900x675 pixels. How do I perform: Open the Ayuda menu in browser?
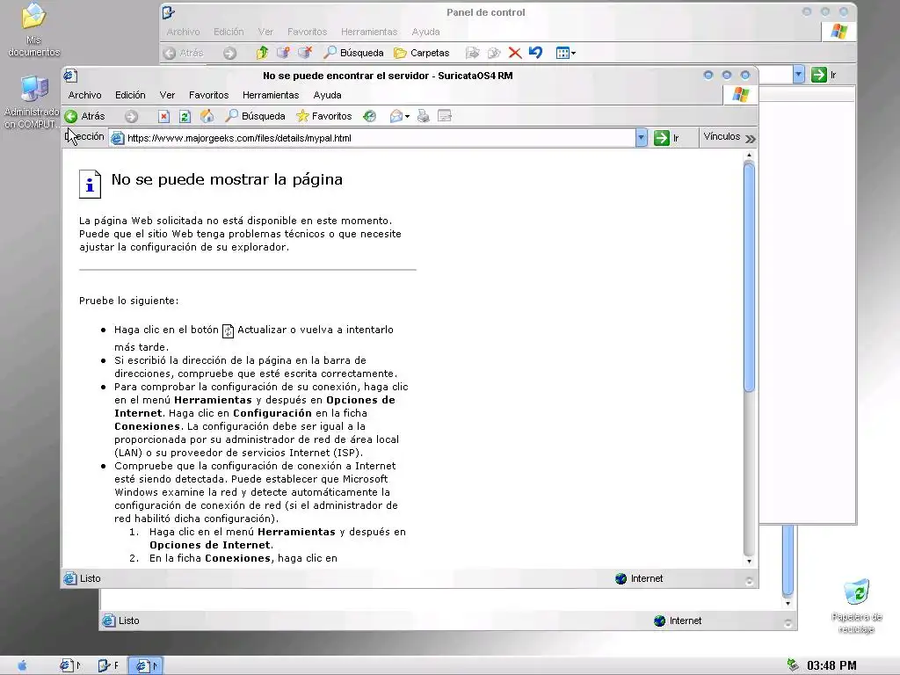pyautogui.click(x=327, y=95)
